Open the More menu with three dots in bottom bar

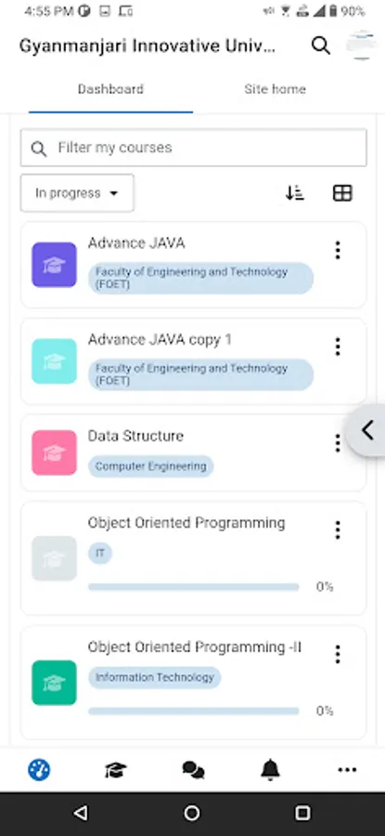[x=347, y=770]
